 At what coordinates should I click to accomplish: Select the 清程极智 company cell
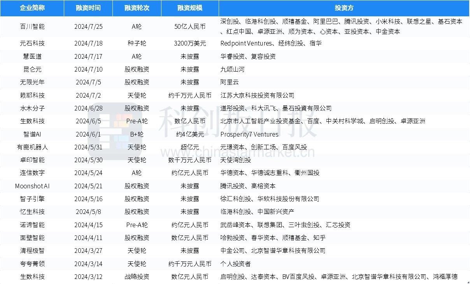[x=32, y=251]
